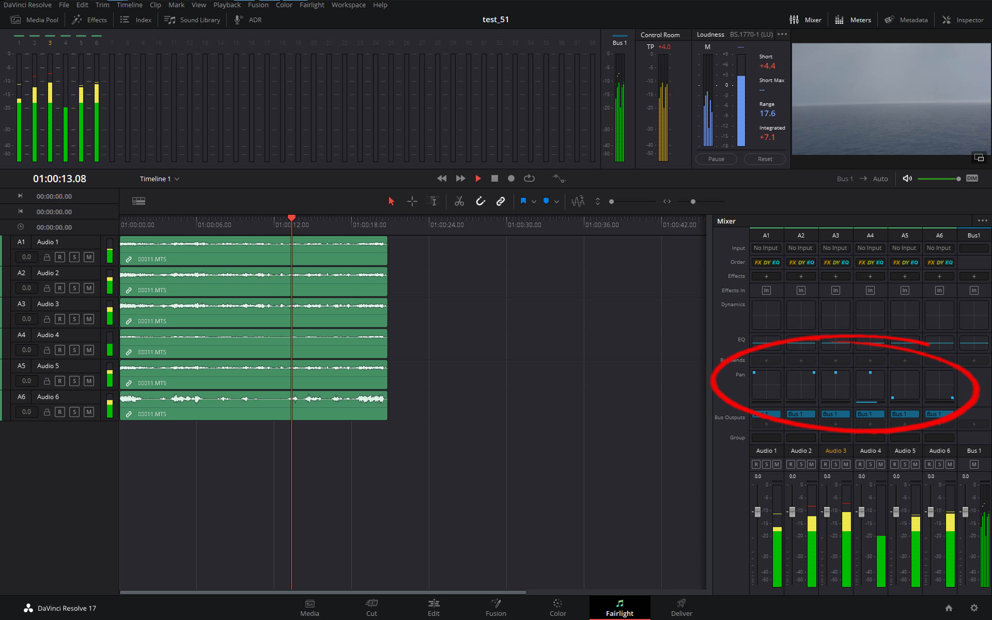Open Loudness panel options menu dots
Viewport: 992px width, 620px height.
coord(782,35)
